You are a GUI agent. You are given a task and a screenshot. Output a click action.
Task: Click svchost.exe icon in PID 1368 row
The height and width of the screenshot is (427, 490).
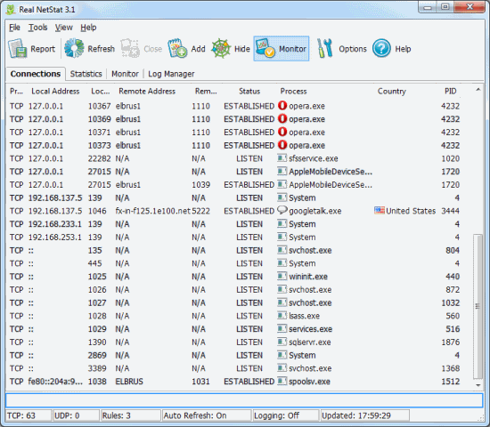tap(282, 368)
